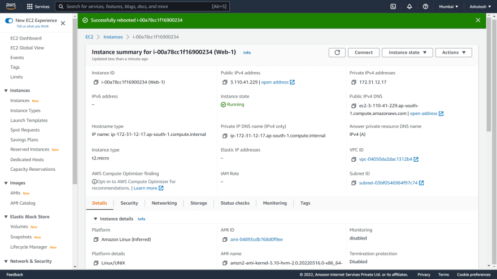497x279 pixels.
Task: Open AMI Catalog in sidebar
Action: click(x=23, y=203)
